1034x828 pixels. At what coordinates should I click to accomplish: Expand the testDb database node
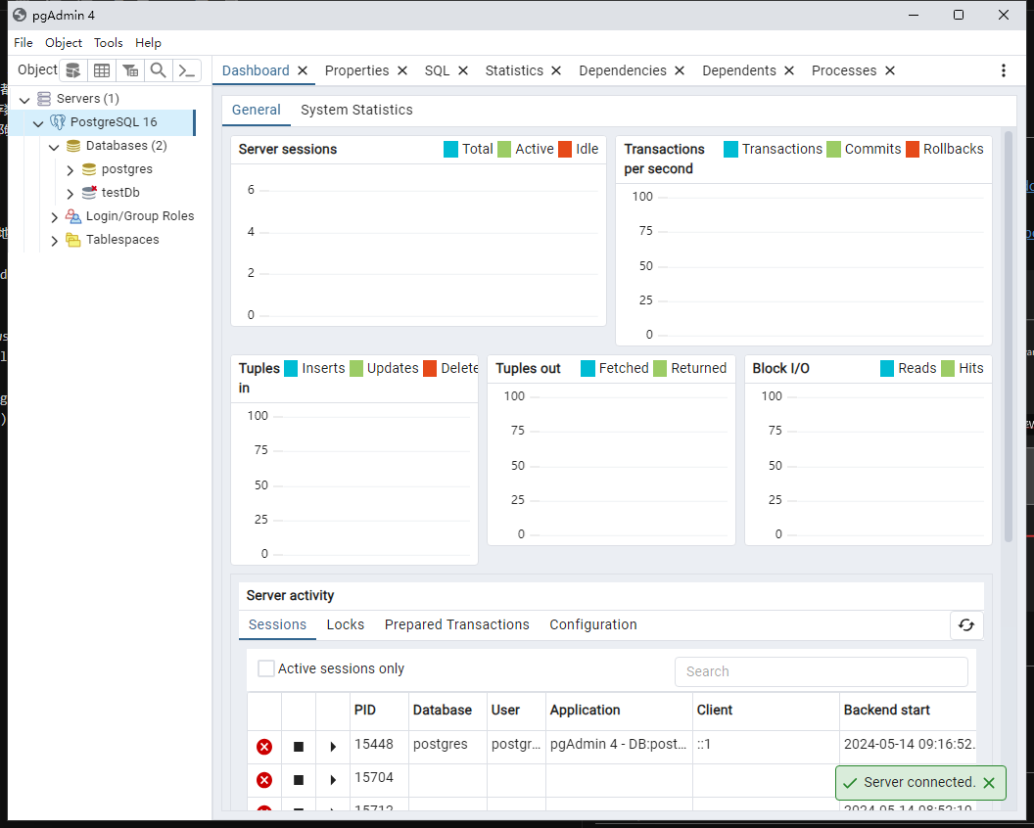pos(70,193)
